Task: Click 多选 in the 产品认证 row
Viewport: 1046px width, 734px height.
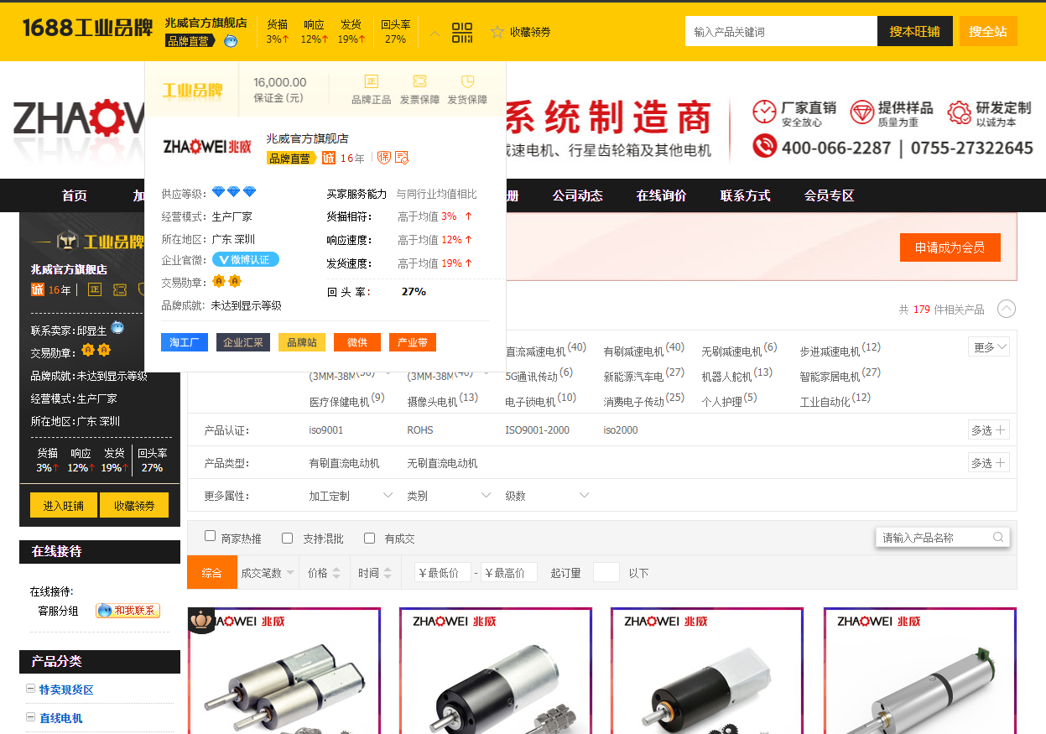Action: coord(989,430)
